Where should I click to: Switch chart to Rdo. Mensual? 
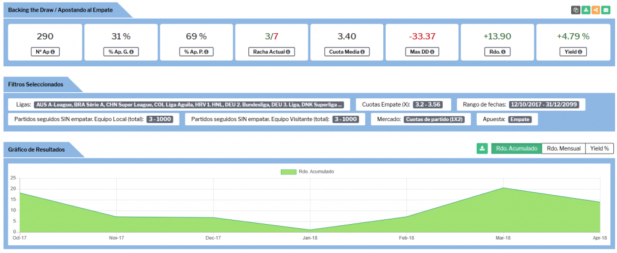click(x=563, y=148)
